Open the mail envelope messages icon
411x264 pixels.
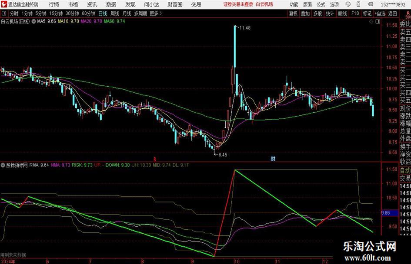pyautogui.click(x=371, y=4)
